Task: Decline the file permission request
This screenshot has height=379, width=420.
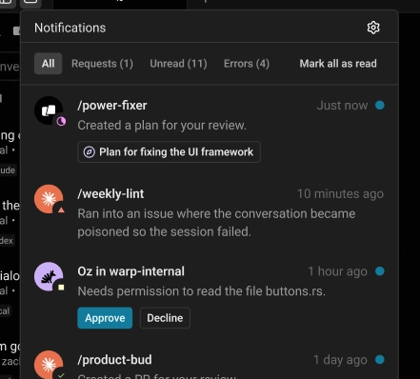Action: (x=165, y=318)
